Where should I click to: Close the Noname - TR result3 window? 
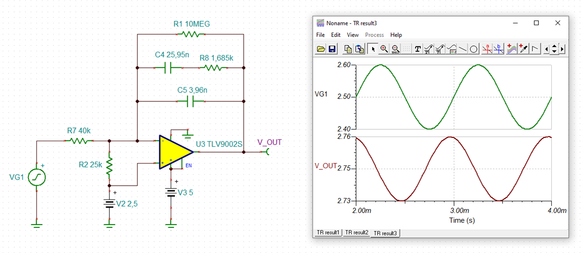pos(558,23)
